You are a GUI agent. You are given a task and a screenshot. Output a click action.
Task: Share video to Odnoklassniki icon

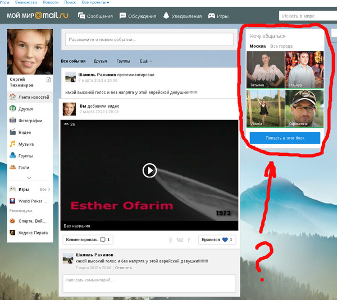click(171, 240)
